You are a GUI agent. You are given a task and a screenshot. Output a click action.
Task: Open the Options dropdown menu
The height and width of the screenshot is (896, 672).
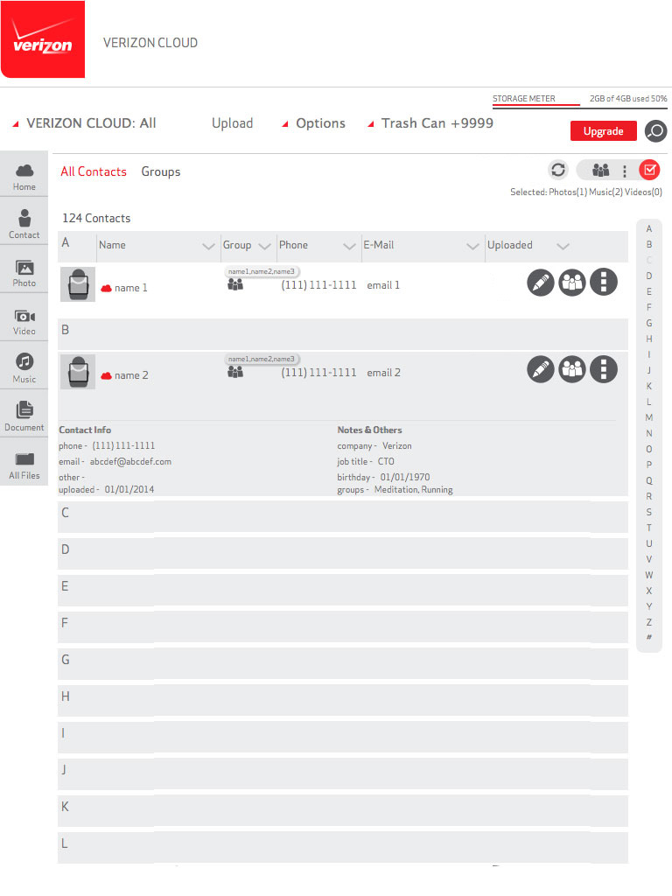pos(314,123)
